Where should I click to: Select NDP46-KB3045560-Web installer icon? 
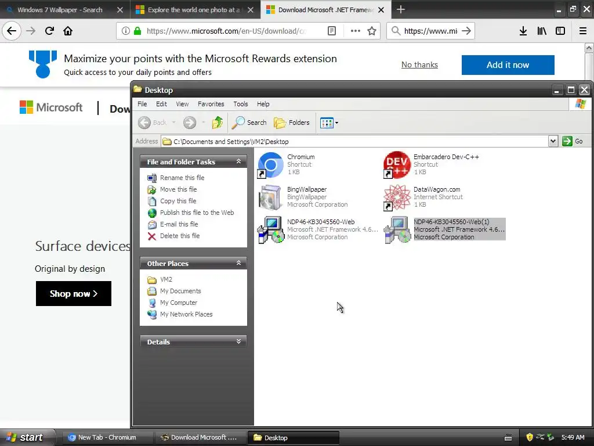270,230
